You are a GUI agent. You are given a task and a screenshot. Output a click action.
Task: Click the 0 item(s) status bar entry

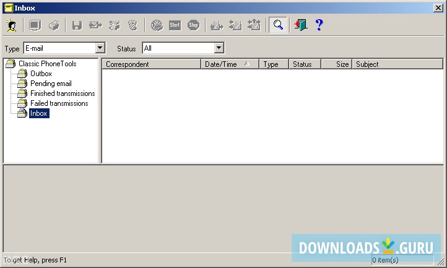click(402, 260)
